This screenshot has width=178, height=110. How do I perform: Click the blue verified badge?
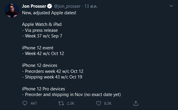coord(50,6)
